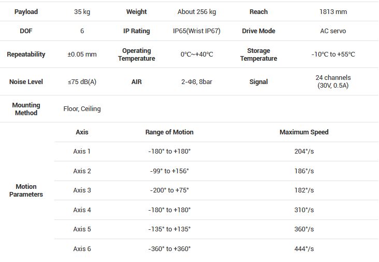Screen dimensions: 379x262
Task: Select the IP65(Wrist IP67) rating value
Action: click(196, 31)
